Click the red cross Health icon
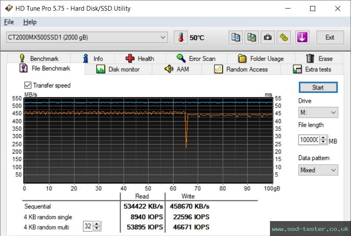The width and height of the screenshot is (351, 236). pyautogui.click(x=130, y=58)
